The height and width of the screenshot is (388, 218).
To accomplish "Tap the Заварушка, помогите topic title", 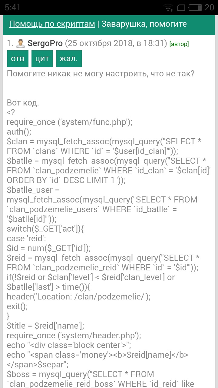I will click(144, 24).
